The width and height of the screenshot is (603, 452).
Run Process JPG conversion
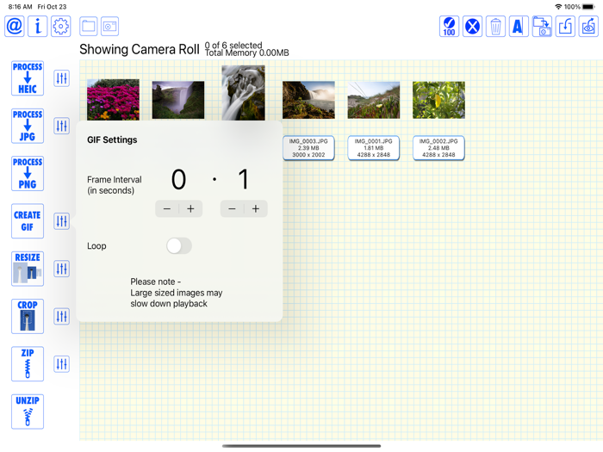coord(28,126)
